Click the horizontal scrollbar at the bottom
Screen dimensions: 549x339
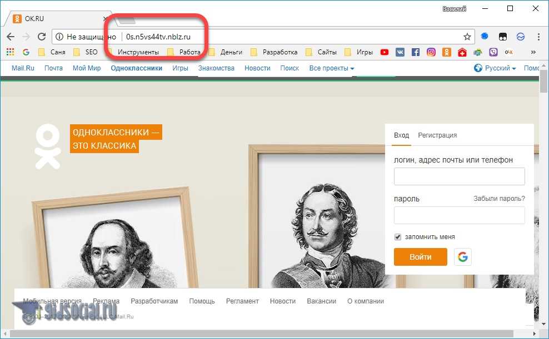tap(267, 333)
